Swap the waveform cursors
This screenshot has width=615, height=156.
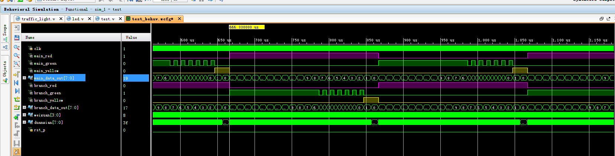[x=17, y=143]
